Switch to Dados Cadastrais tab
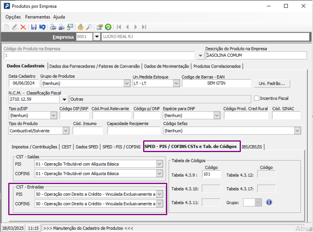Screen dimensions: 313x232 (x=26, y=66)
